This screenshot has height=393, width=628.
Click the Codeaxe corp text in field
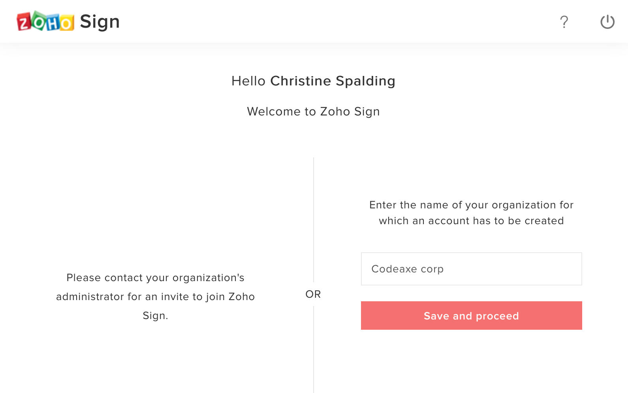pyautogui.click(x=407, y=269)
